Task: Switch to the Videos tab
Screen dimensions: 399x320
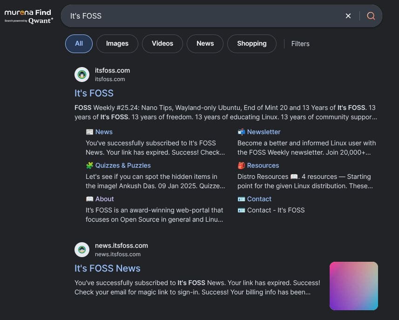Action: 162,44
